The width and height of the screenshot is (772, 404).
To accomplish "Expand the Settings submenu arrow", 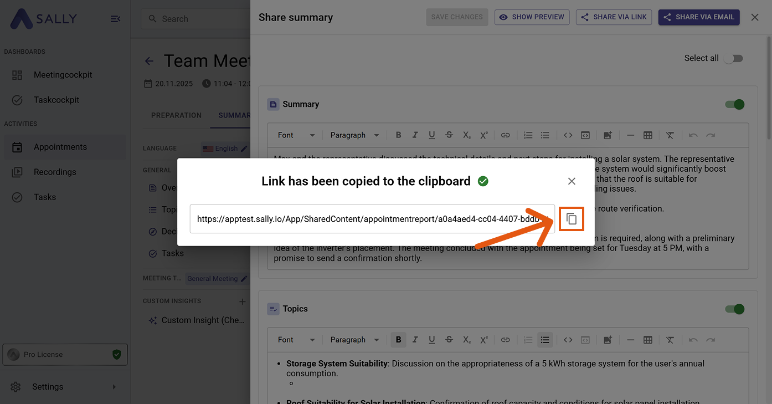I will point(114,387).
